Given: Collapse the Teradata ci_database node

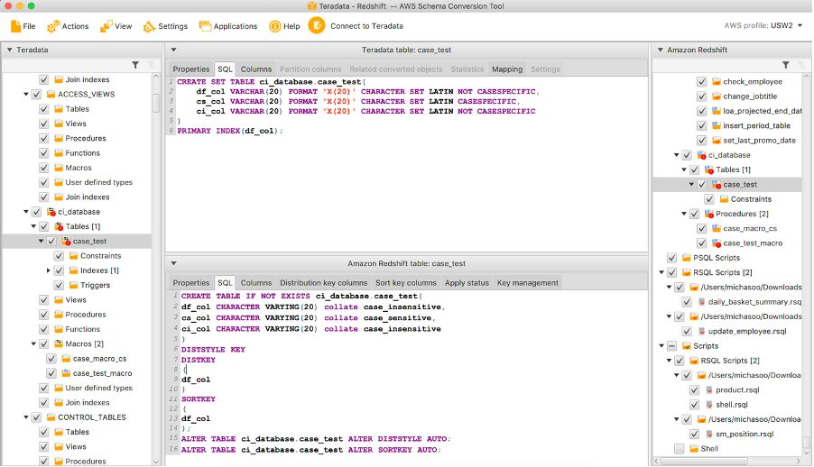Looking at the screenshot, I should pos(26,212).
